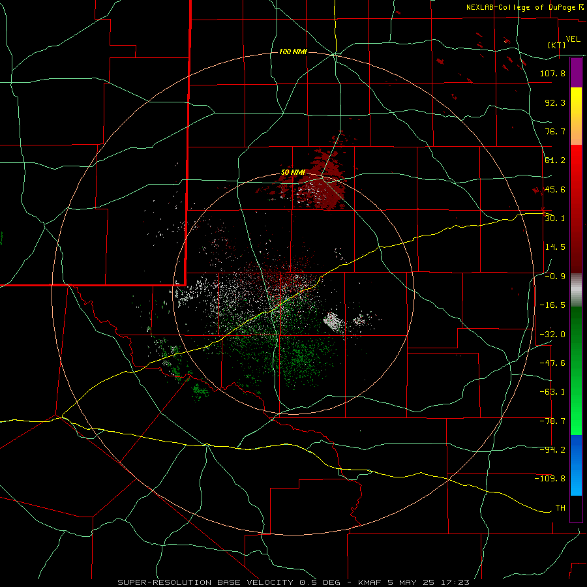Select the 14.5 scale value
This screenshot has height=587, width=587.
pyautogui.click(x=555, y=247)
